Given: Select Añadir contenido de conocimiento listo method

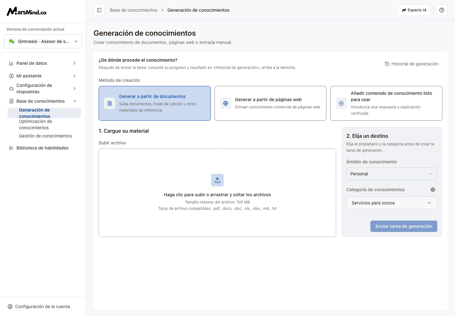Looking at the screenshot, I should coord(386,103).
